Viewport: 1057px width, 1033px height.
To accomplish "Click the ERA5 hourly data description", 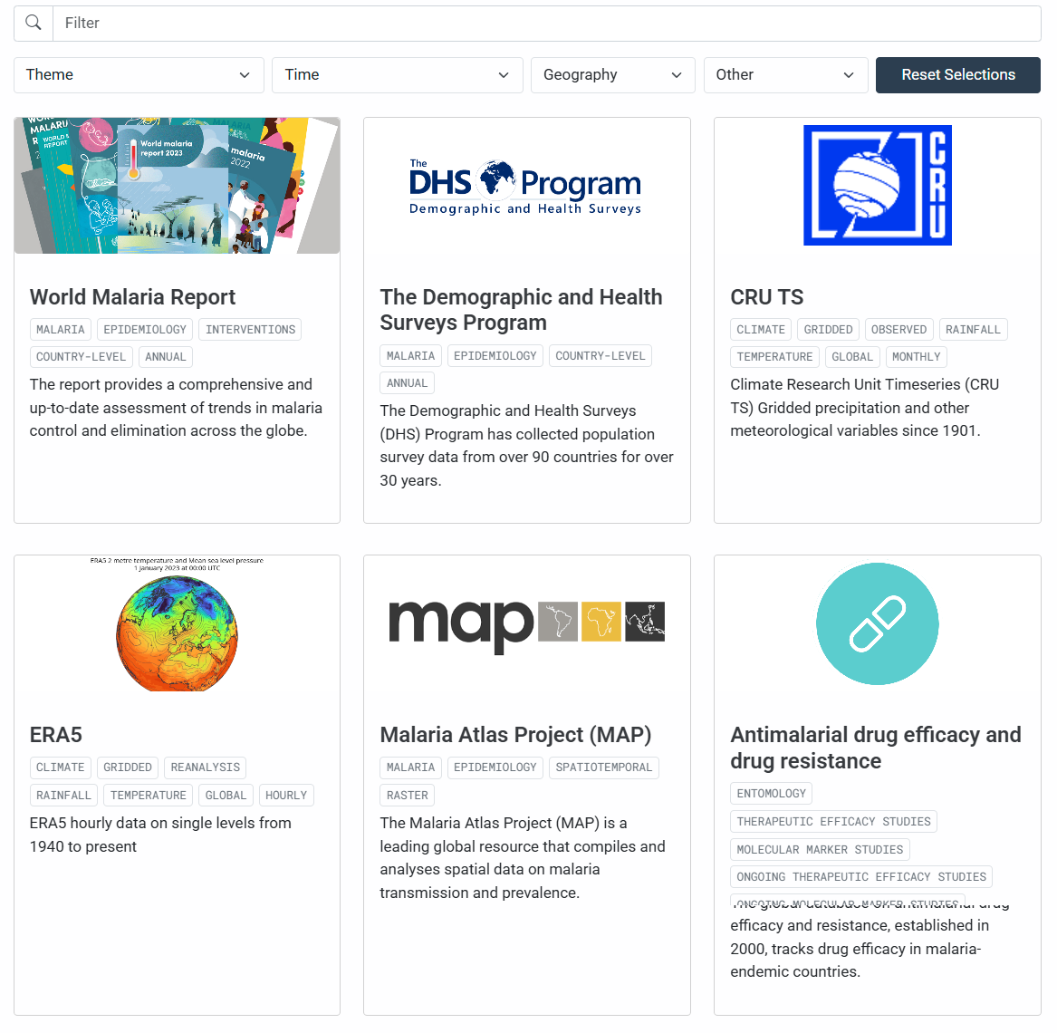I will [x=160, y=835].
